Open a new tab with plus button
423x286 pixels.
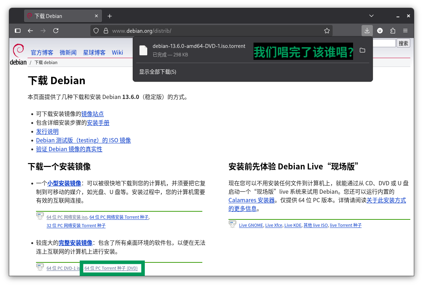point(109,16)
